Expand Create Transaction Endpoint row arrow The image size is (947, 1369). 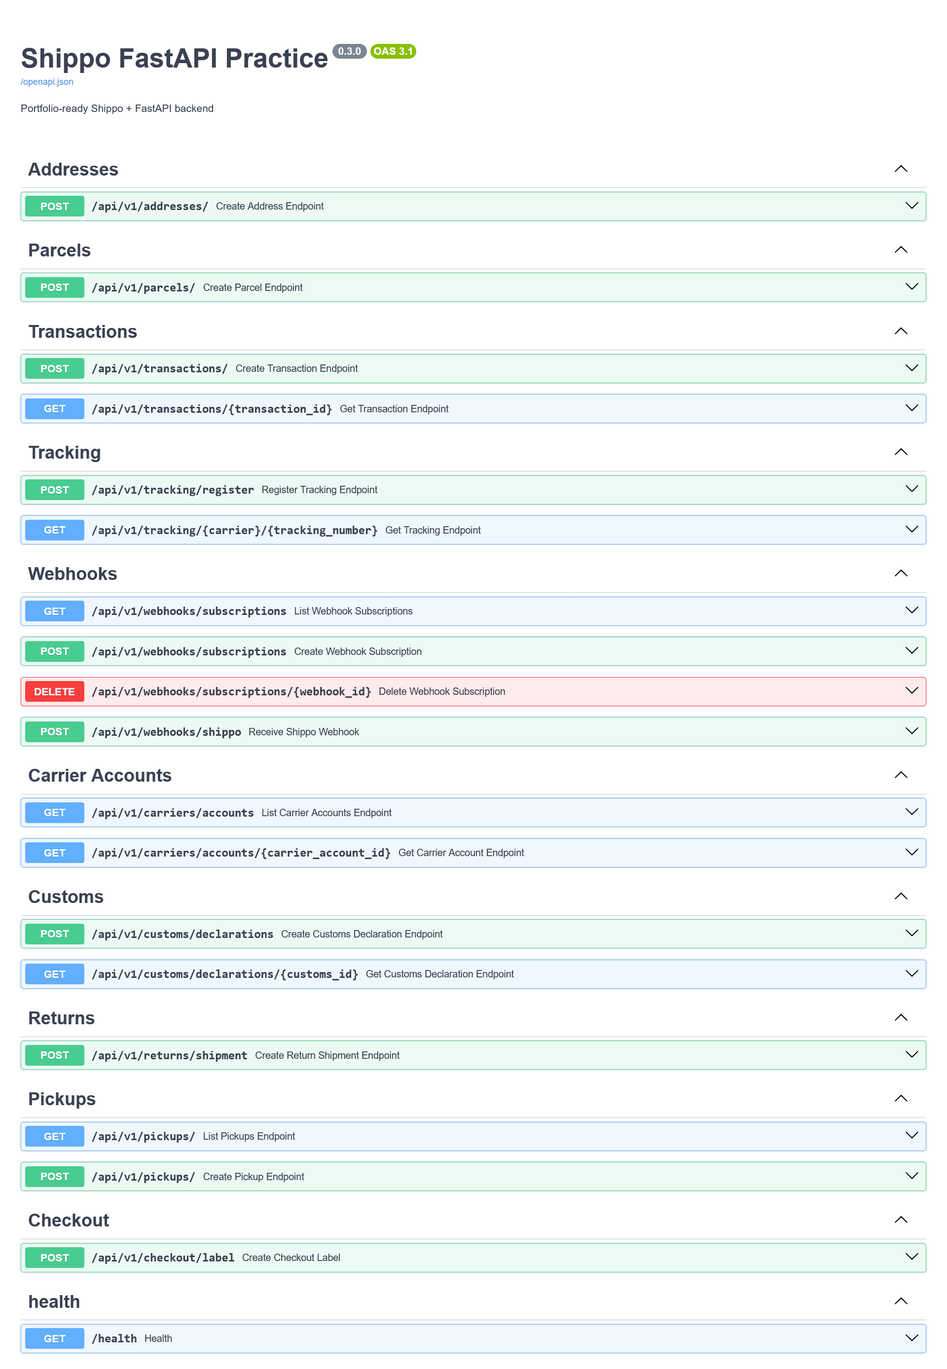pyautogui.click(x=911, y=368)
